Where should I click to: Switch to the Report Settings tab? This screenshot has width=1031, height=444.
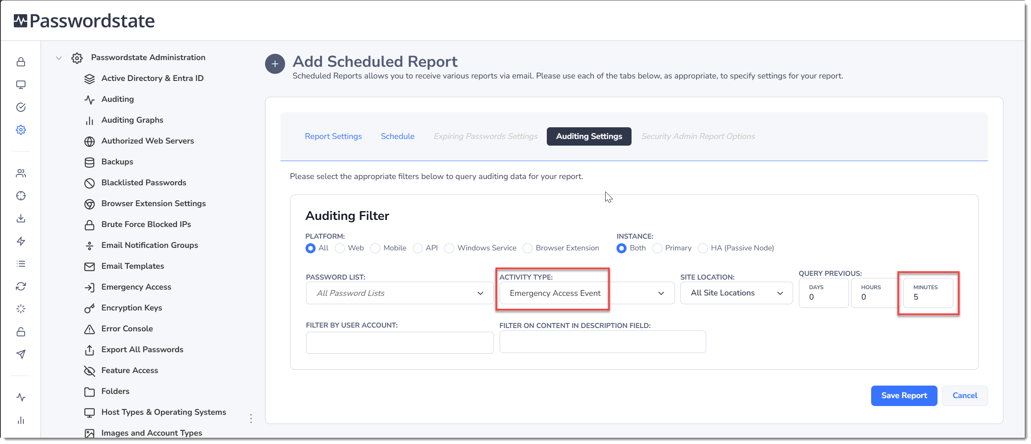click(x=333, y=136)
